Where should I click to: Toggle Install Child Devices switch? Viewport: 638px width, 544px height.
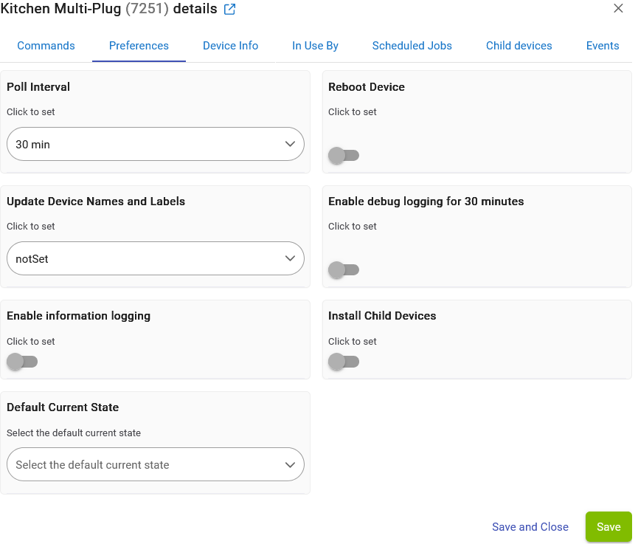click(x=343, y=362)
